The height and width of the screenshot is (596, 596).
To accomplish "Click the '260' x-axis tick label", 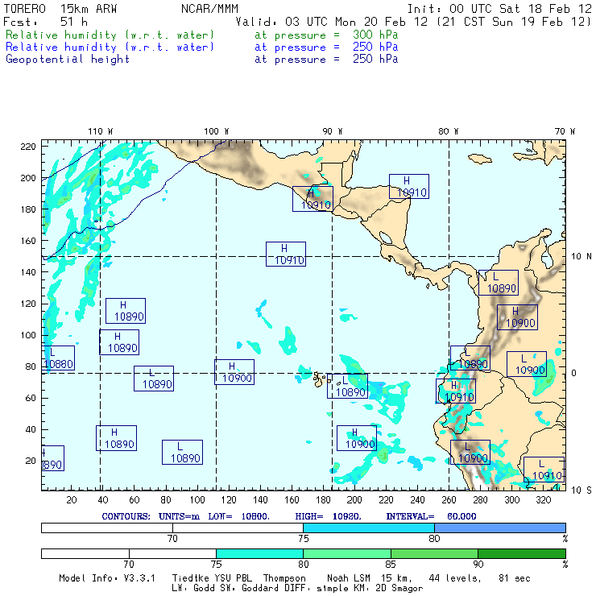I will [x=449, y=500].
